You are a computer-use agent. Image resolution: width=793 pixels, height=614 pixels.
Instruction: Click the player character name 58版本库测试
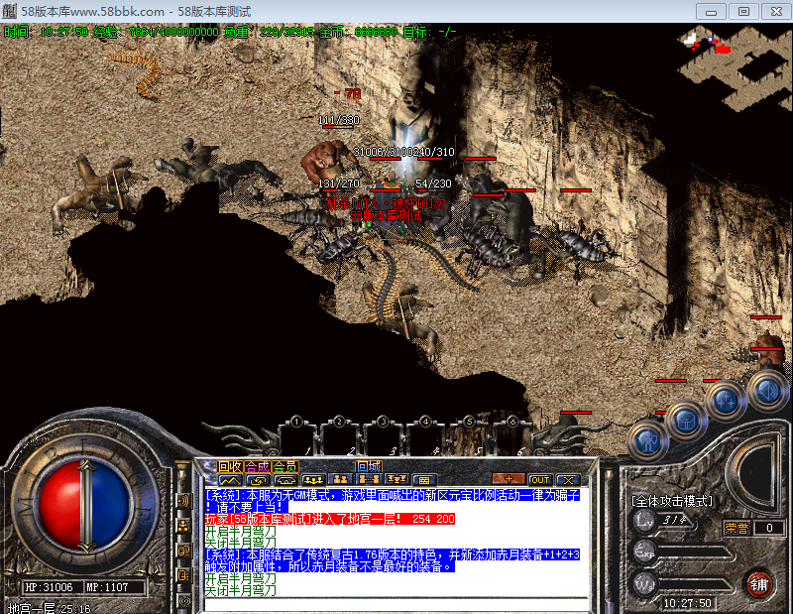pyautogui.click(x=386, y=215)
